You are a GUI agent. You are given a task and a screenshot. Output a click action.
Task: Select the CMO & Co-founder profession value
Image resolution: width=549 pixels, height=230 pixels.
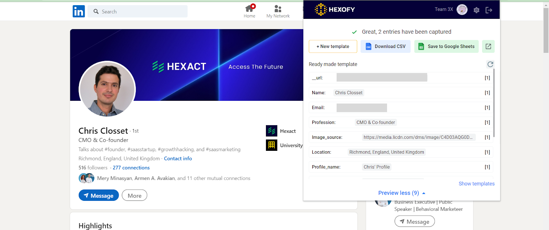coord(376,122)
